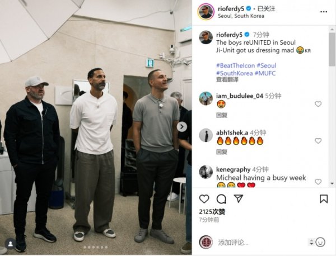
Task: Like iam_budulee_04's comment
Action: pyautogui.click(x=318, y=104)
